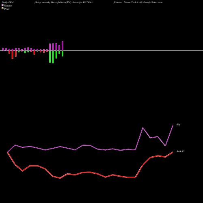Viewport: 203px width, 203px height.
Task: Click the magenta volume line's earlier spike peak
Action: click(143, 128)
